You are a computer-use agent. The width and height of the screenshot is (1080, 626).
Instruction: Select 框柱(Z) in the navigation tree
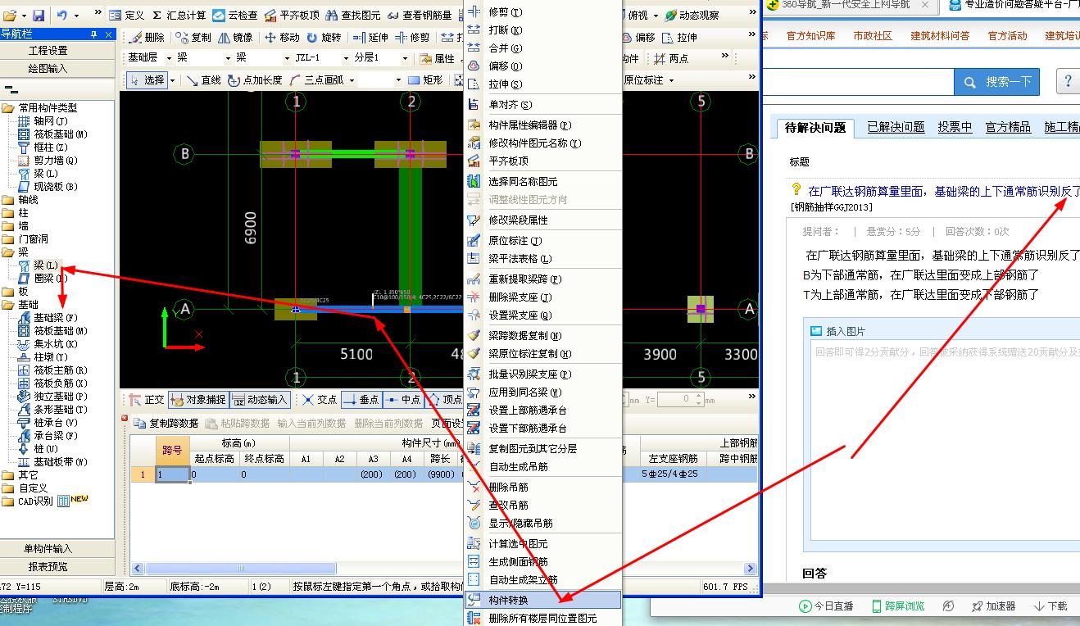coord(43,147)
